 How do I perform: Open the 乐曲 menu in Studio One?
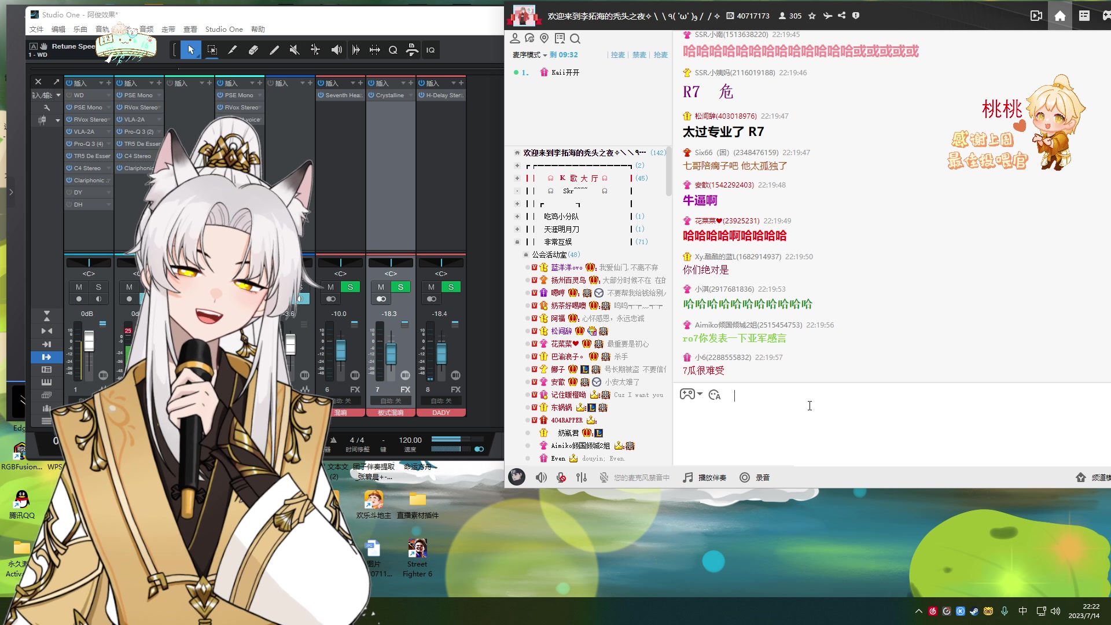click(x=80, y=30)
